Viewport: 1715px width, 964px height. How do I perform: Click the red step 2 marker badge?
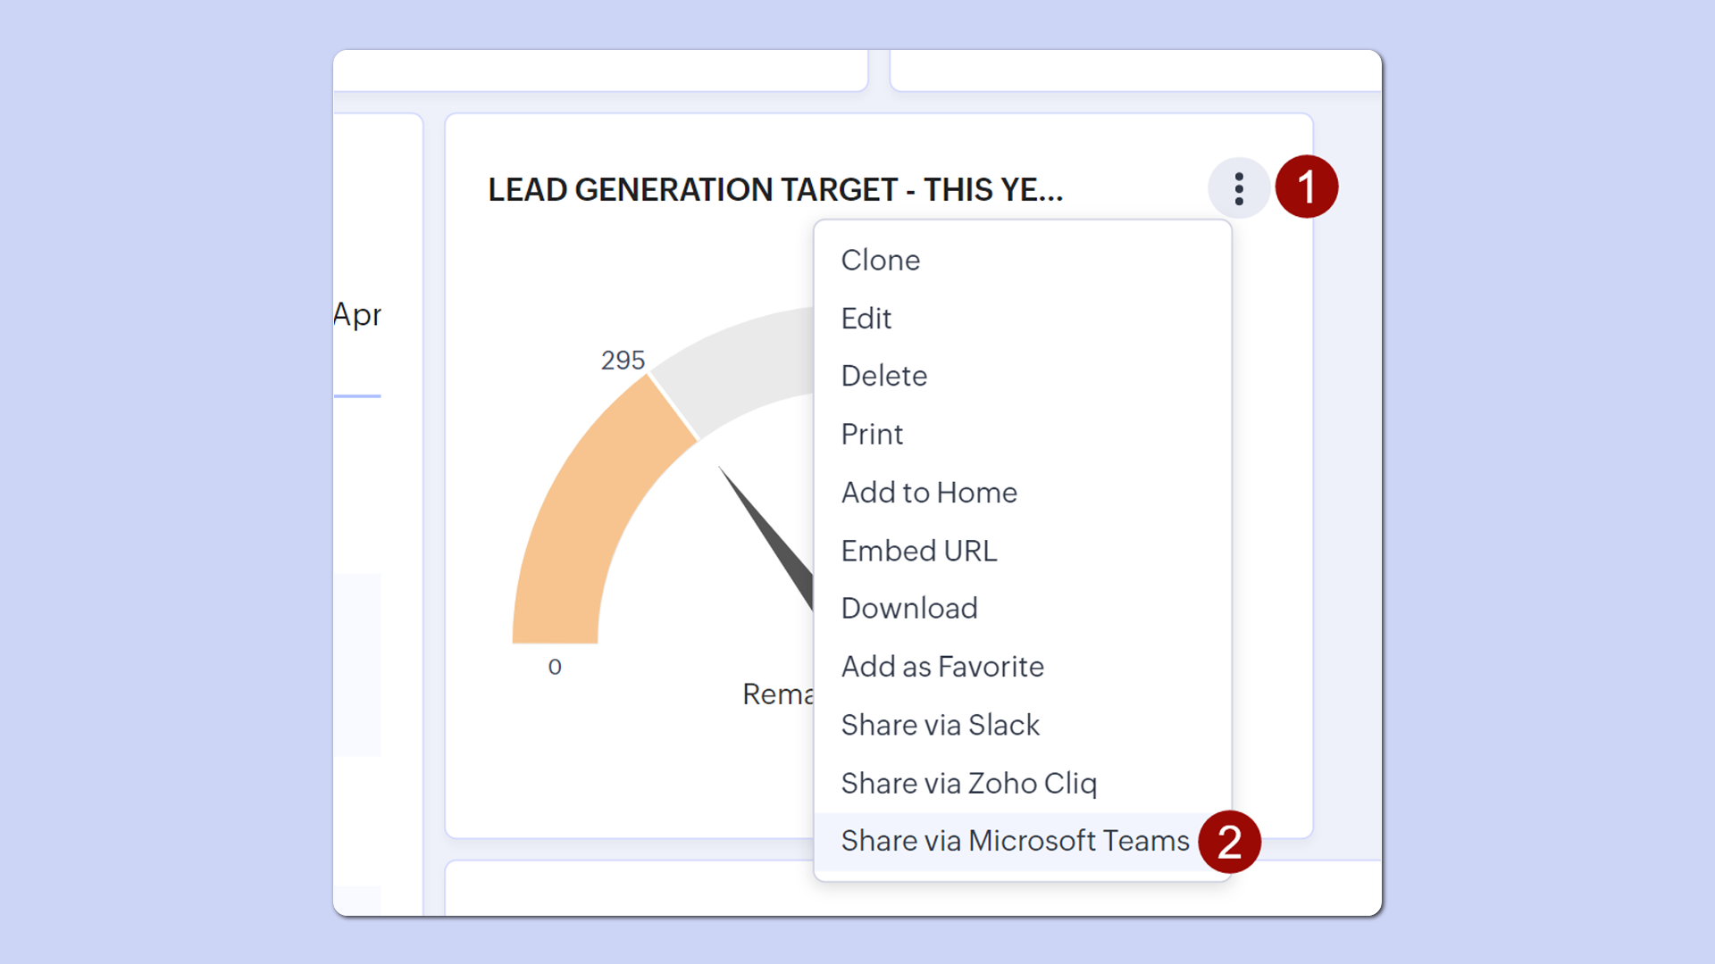pyautogui.click(x=1229, y=842)
